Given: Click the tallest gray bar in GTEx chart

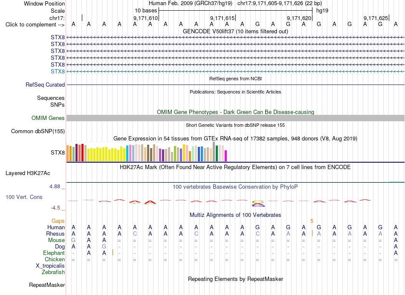Looking at the screenshot, I should [x=214, y=152].
